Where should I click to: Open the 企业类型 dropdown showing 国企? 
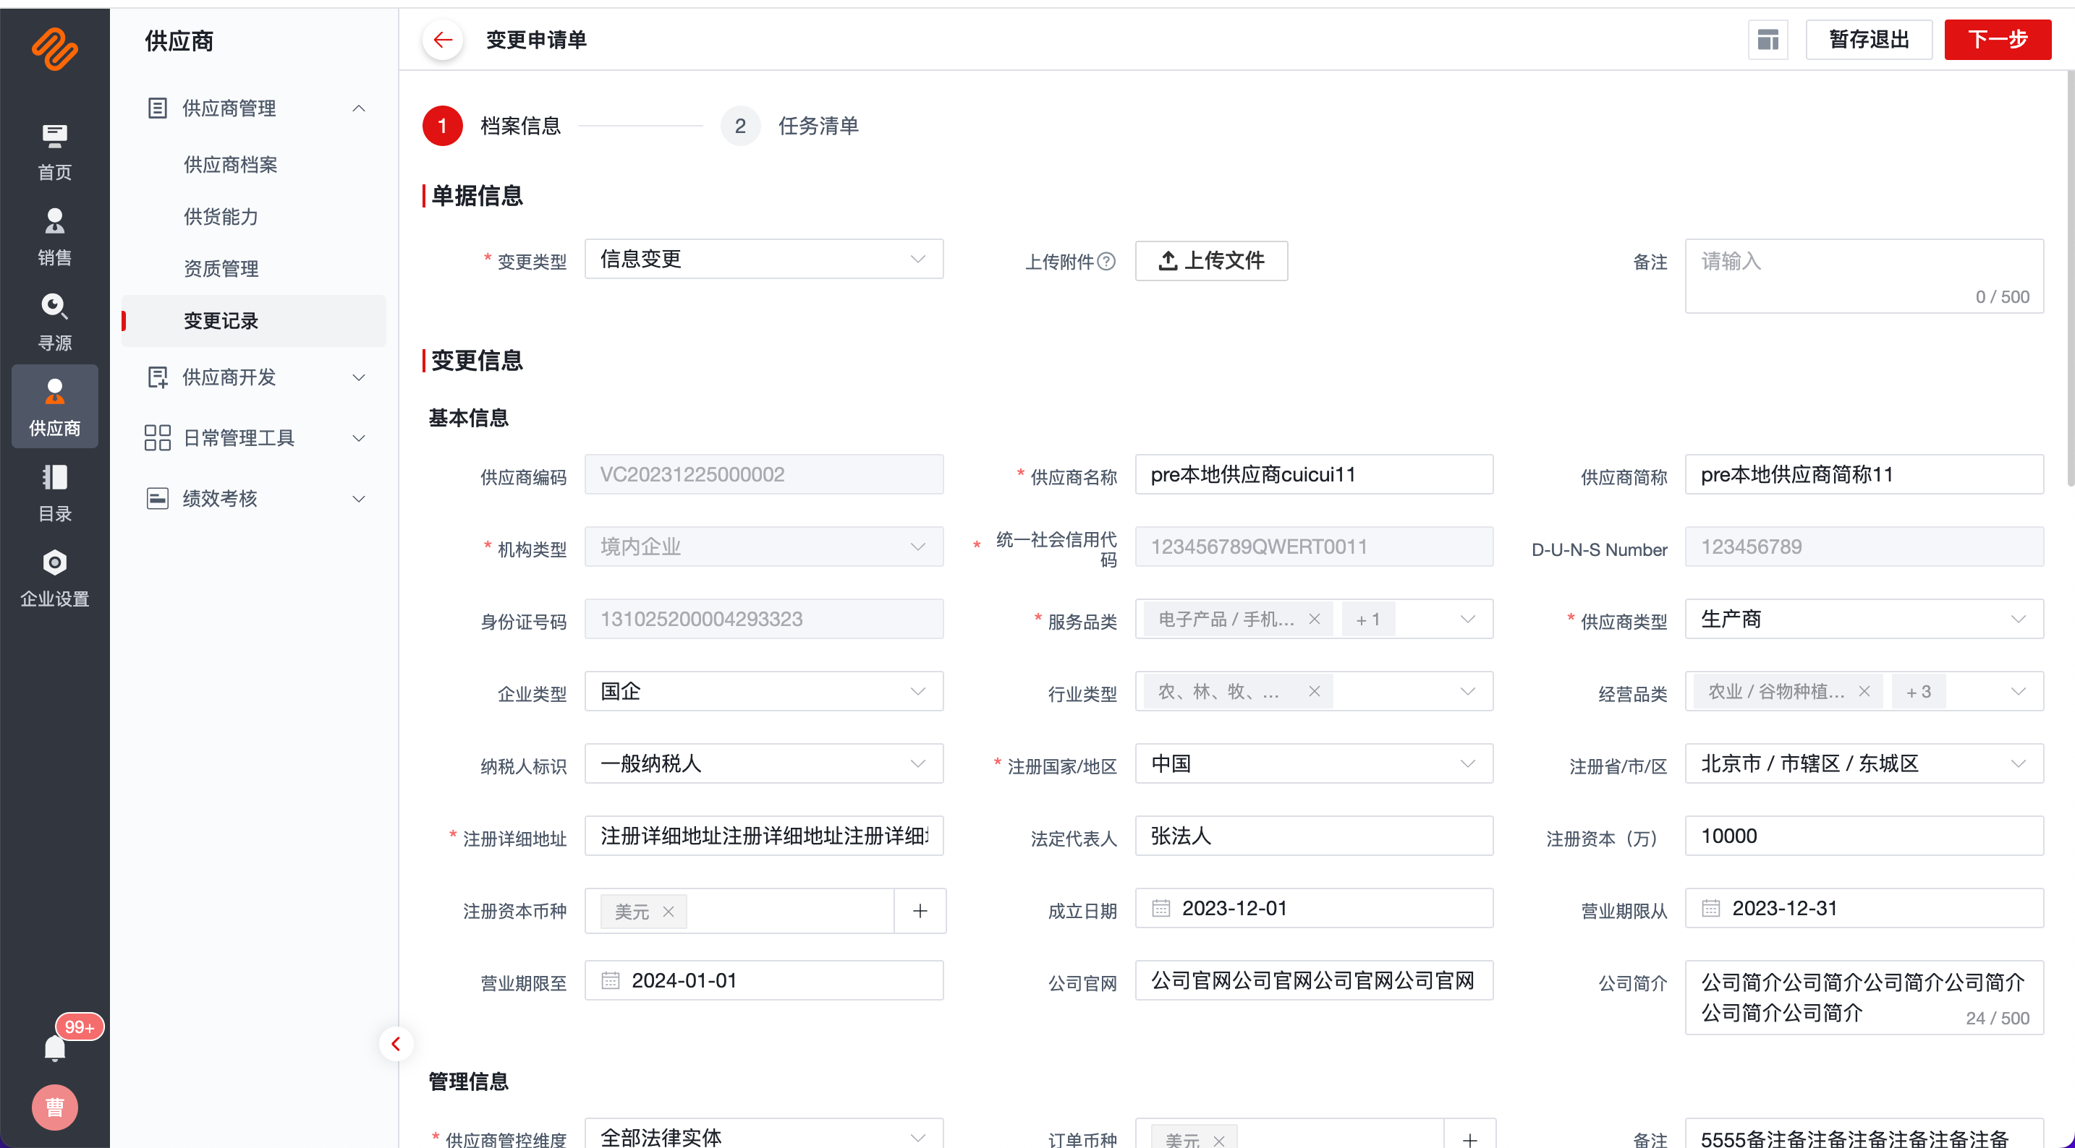[x=763, y=690]
